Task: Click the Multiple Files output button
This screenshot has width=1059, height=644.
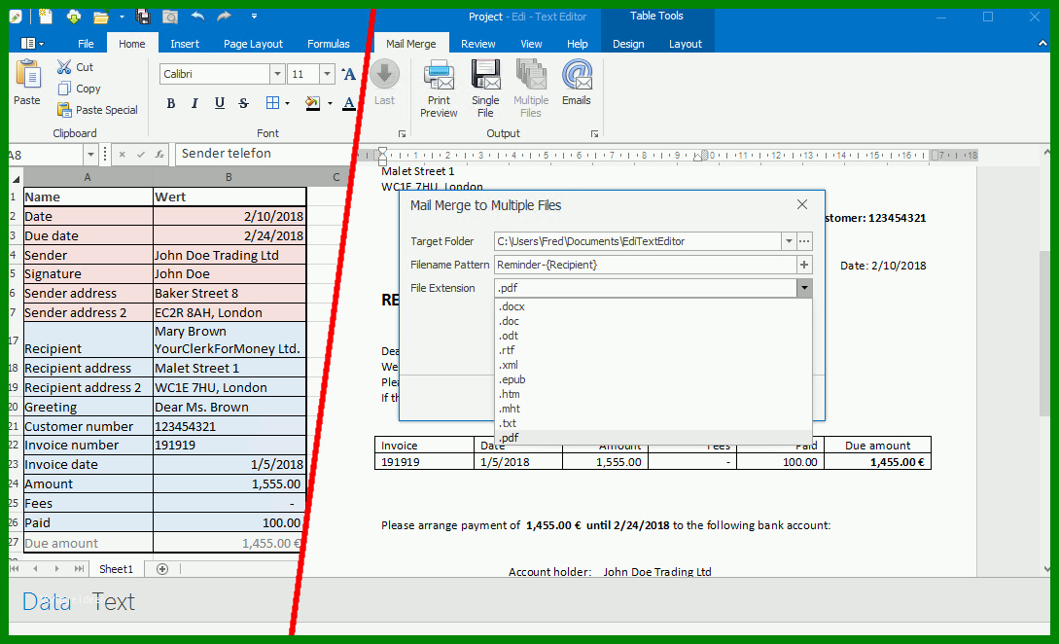Action: tap(531, 89)
